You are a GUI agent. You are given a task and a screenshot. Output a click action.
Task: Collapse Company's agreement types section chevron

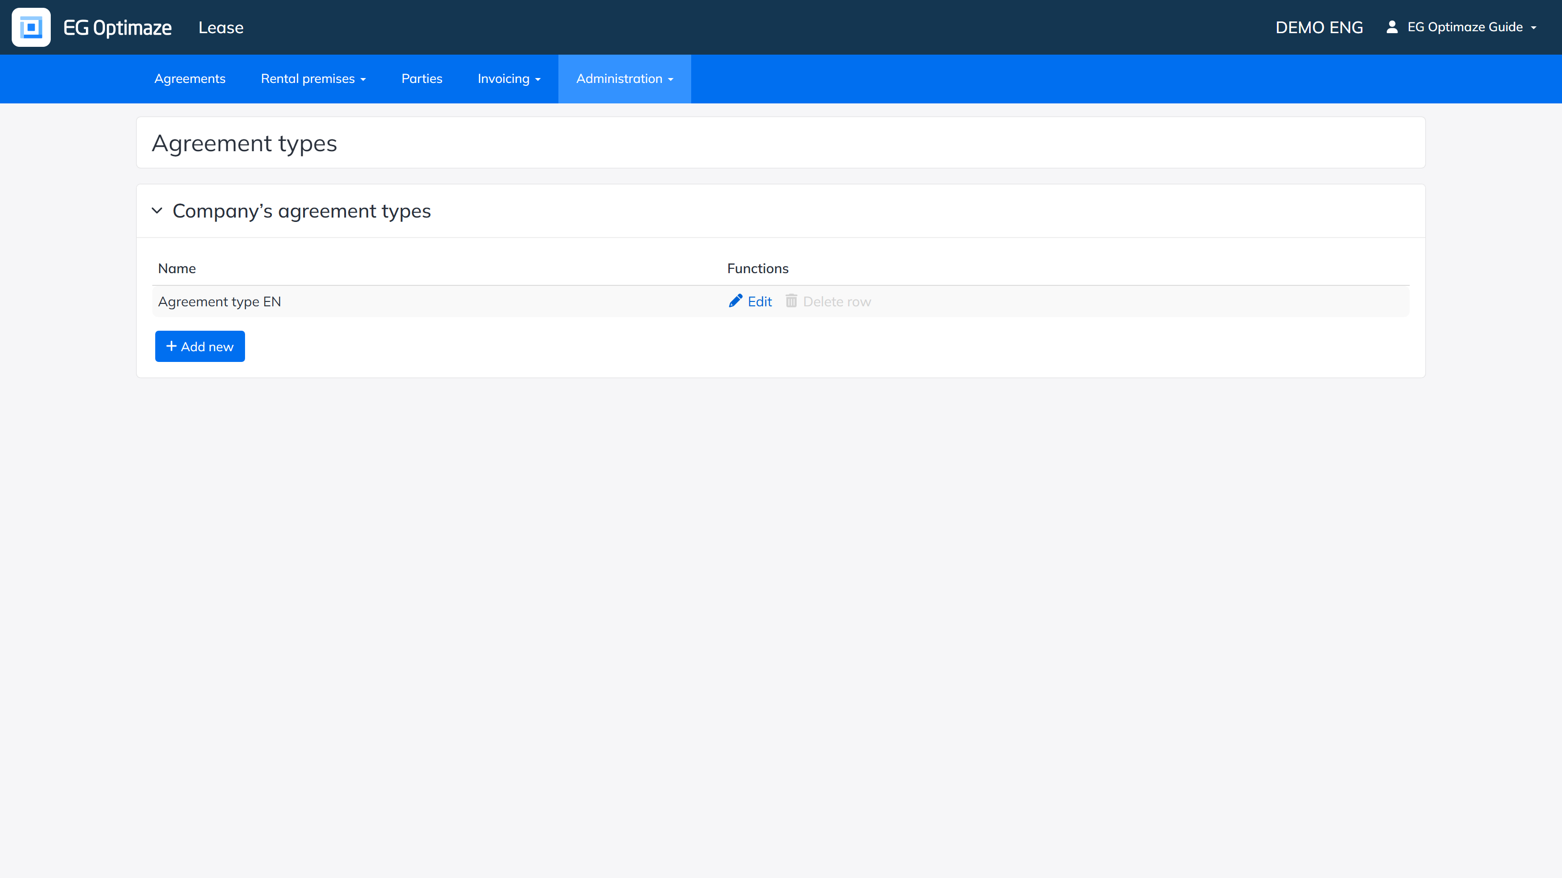[157, 211]
